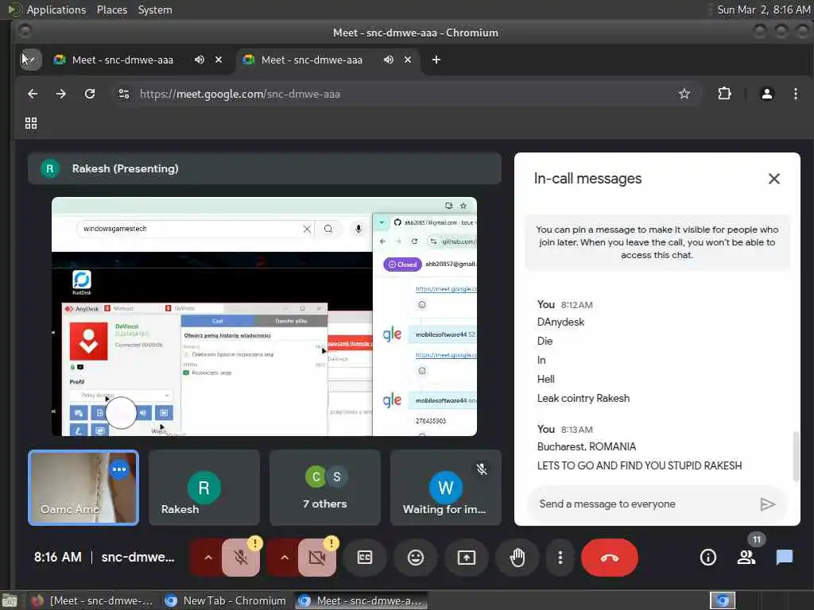Open the 7 others participant tile

[x=325, y=488]
